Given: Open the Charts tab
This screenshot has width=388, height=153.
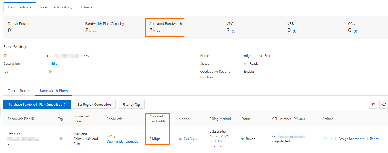Looking at the screenshot, I should [x=87, y=7].
